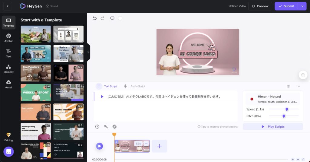Viewport: 310px width, 162px height.
Task: Choose the product bottles template
Action: 68,34
